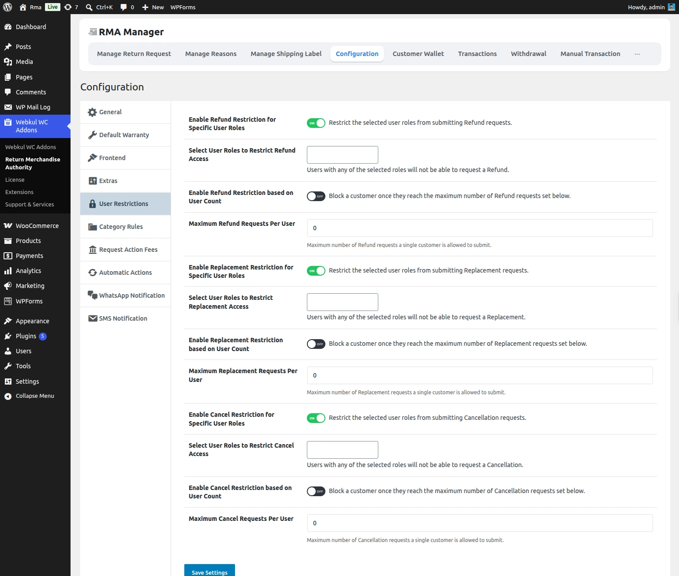Disable cancel restriction for specific user roles
Viewport: 679px width, 576px height.
(x=316, y=418)
